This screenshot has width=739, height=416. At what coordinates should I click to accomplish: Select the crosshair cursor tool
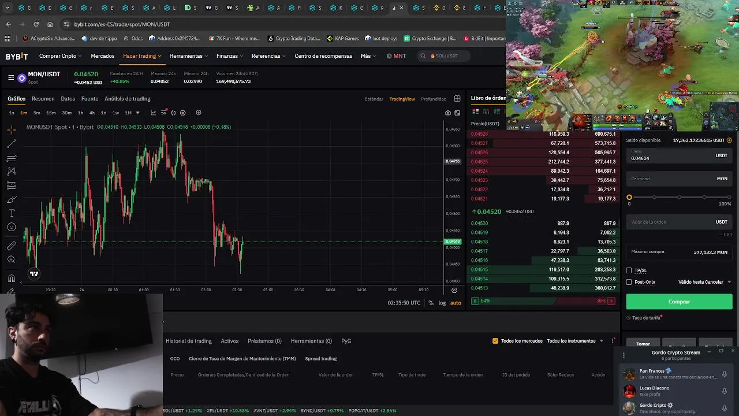(12, 130)
